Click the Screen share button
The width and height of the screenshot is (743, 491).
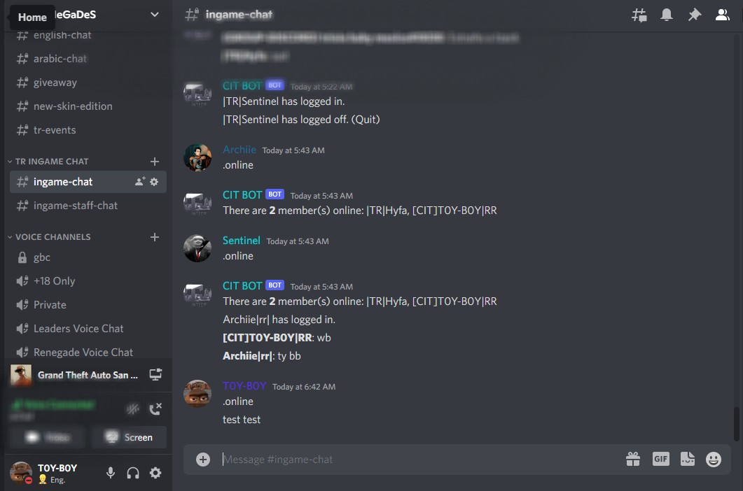click(x=130, y=437)
